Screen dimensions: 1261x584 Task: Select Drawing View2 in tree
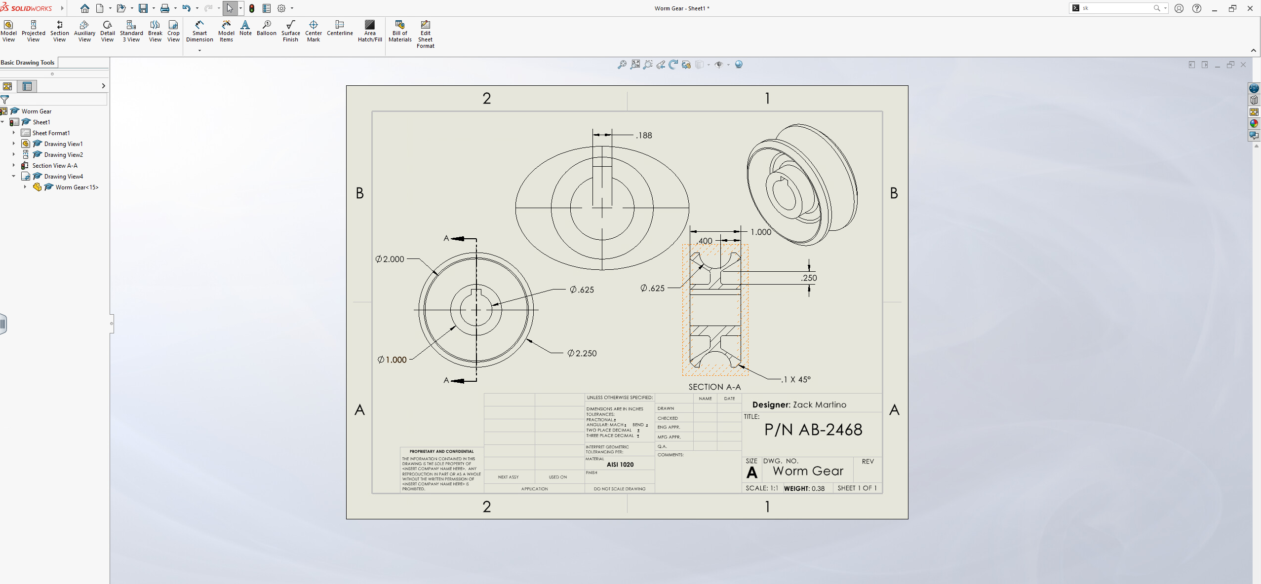(x=63, y=154)
